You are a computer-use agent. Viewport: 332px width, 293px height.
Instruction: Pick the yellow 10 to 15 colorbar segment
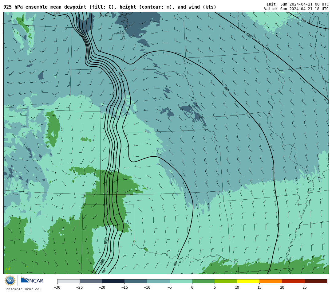tap(248, 281)
